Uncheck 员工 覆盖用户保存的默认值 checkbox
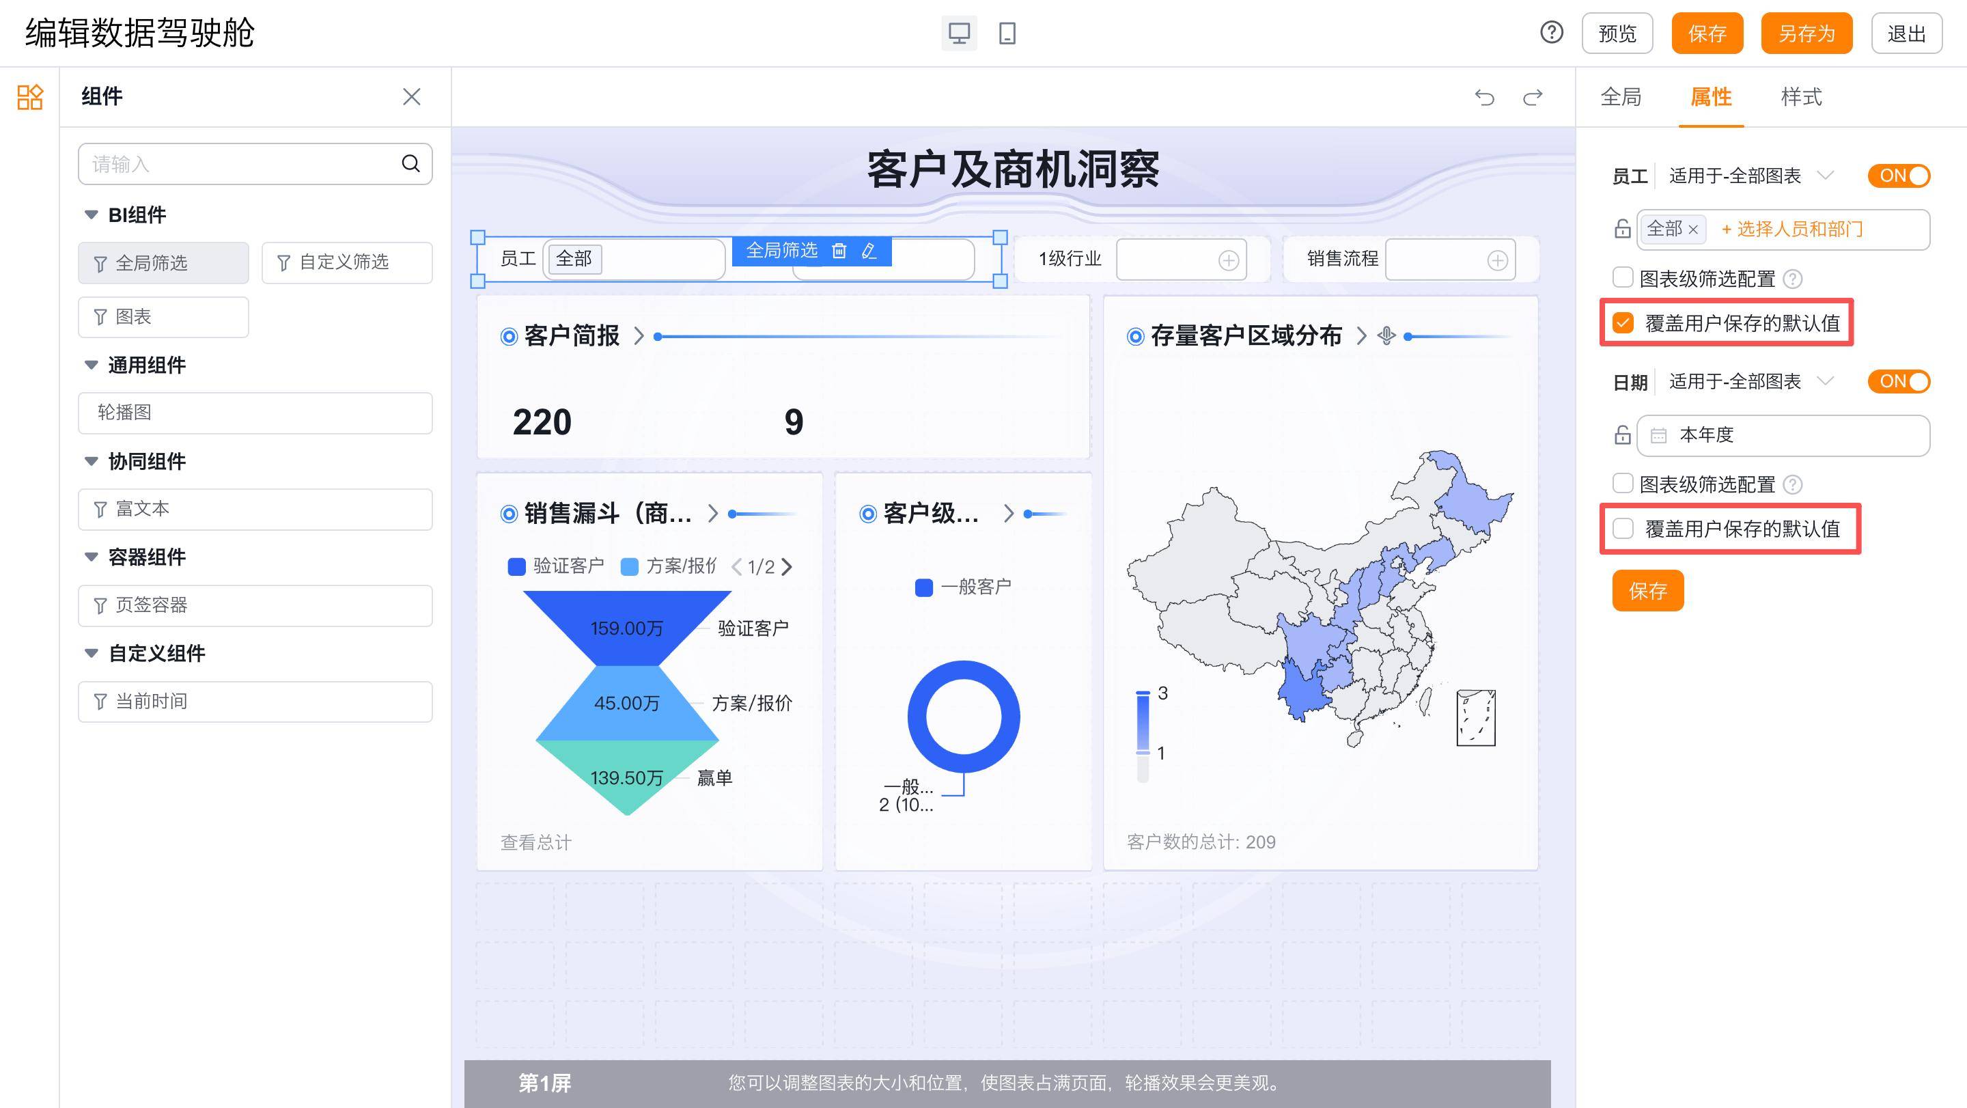Viewport: 1967px width, 1108px height. [1623, 323]
